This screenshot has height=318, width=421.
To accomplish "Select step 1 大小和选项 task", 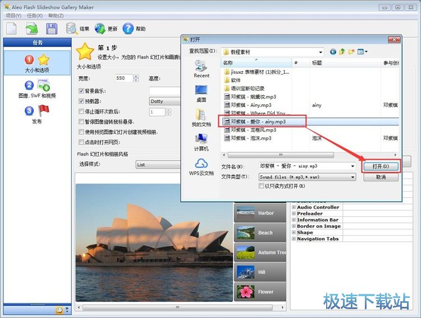I will tap(37, 63).
